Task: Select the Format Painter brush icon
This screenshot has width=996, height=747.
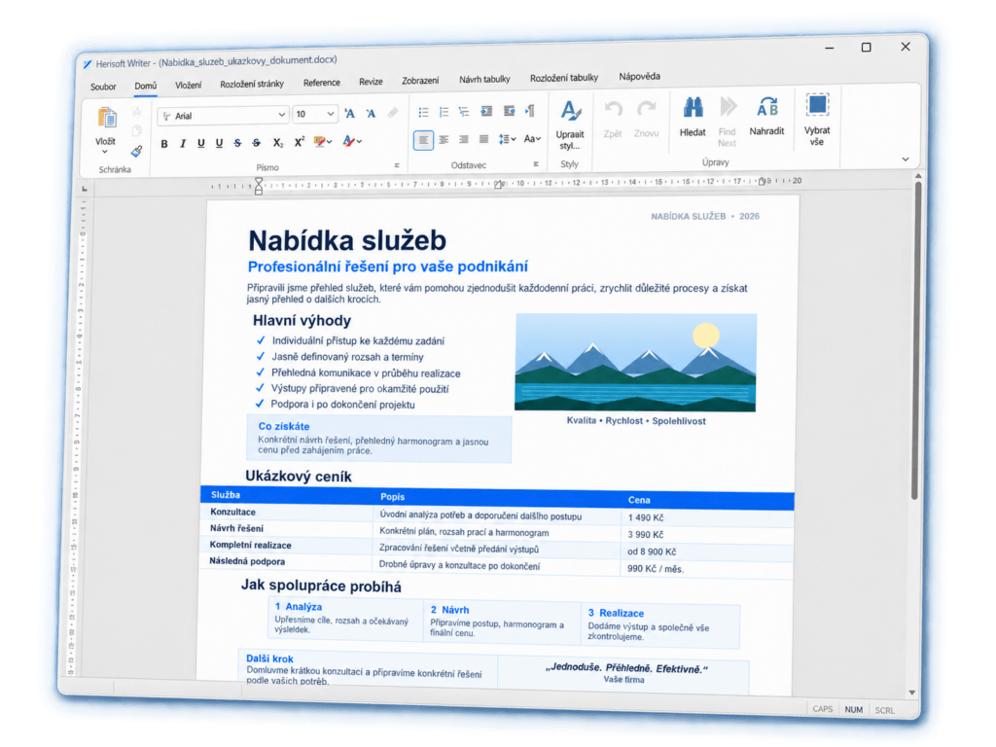Action: point(136,152)
